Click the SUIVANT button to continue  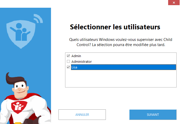coord(153,115)
